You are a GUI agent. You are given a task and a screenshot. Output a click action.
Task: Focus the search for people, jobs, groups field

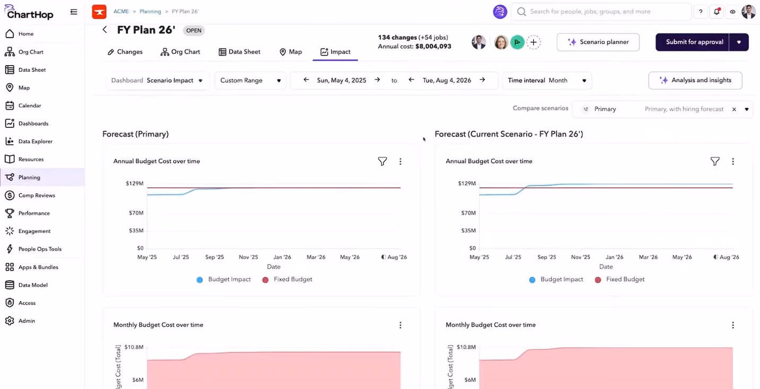(x=601, y=12)
